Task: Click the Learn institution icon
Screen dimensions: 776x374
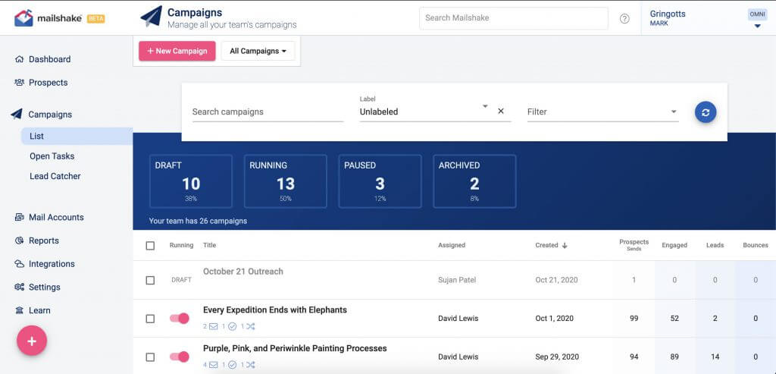Action: [x=19, y=310]
